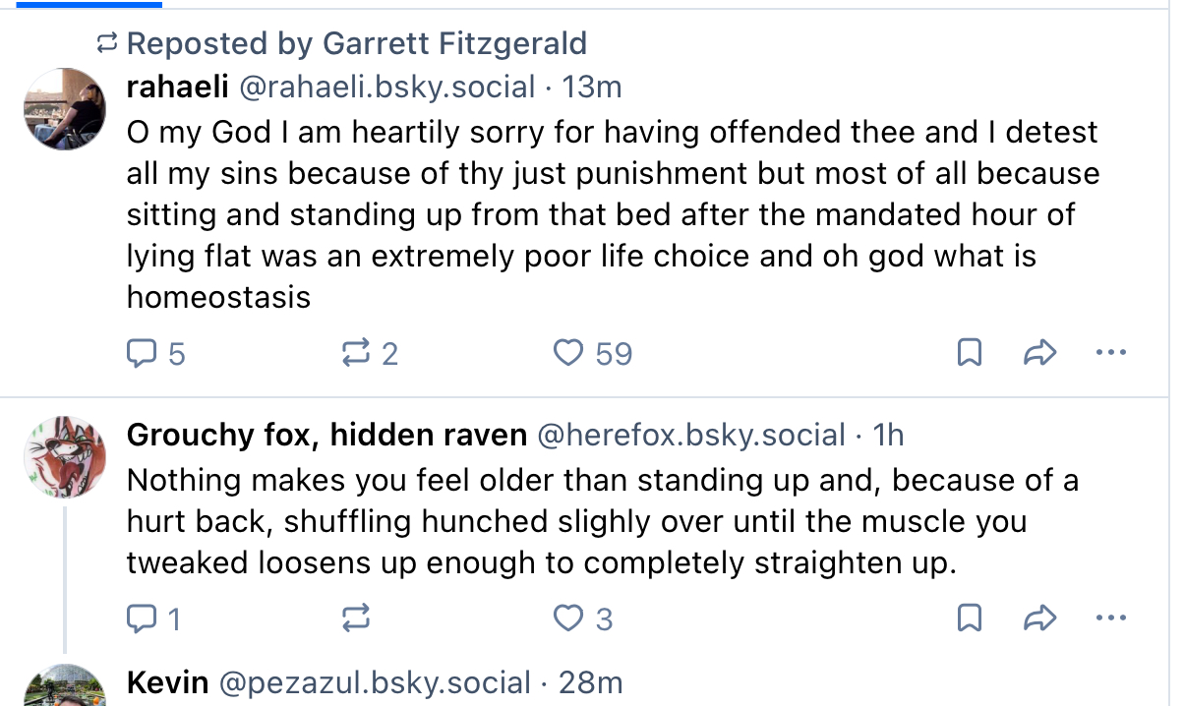Share rahaeli's post via arrow icon
The width and height of the screenshot is (1184, 706).
[1039, 353]
